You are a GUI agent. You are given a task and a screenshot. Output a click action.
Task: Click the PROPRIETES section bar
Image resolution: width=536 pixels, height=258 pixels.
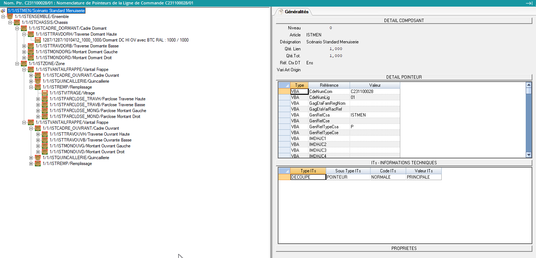point(404,248)
